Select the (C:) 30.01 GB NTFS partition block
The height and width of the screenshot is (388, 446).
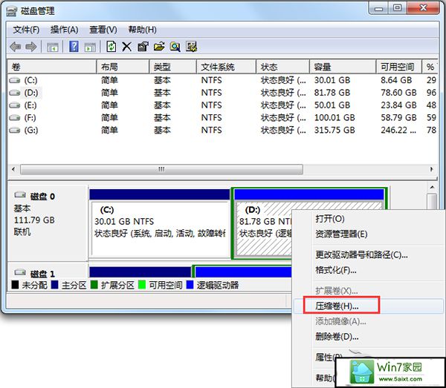point(159,223)
